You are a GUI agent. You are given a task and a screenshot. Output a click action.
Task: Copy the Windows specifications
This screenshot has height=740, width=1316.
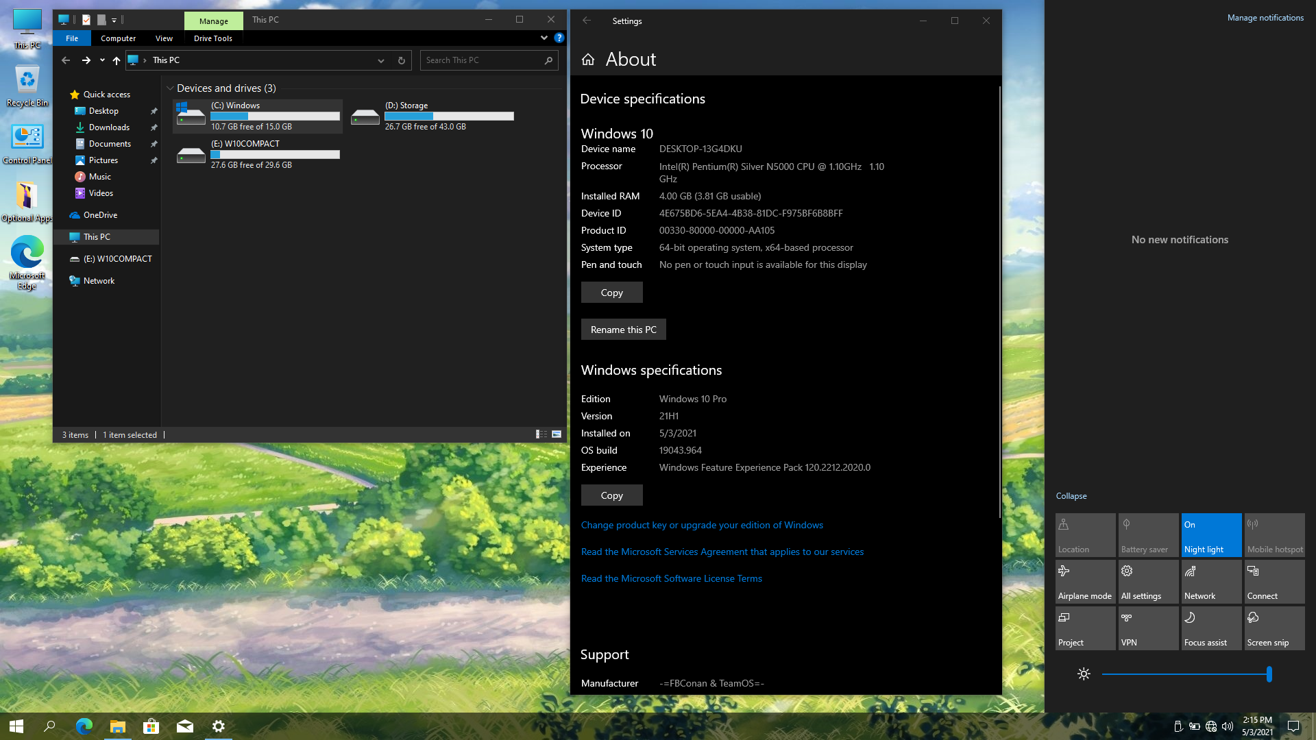click(x=612, y=495)
